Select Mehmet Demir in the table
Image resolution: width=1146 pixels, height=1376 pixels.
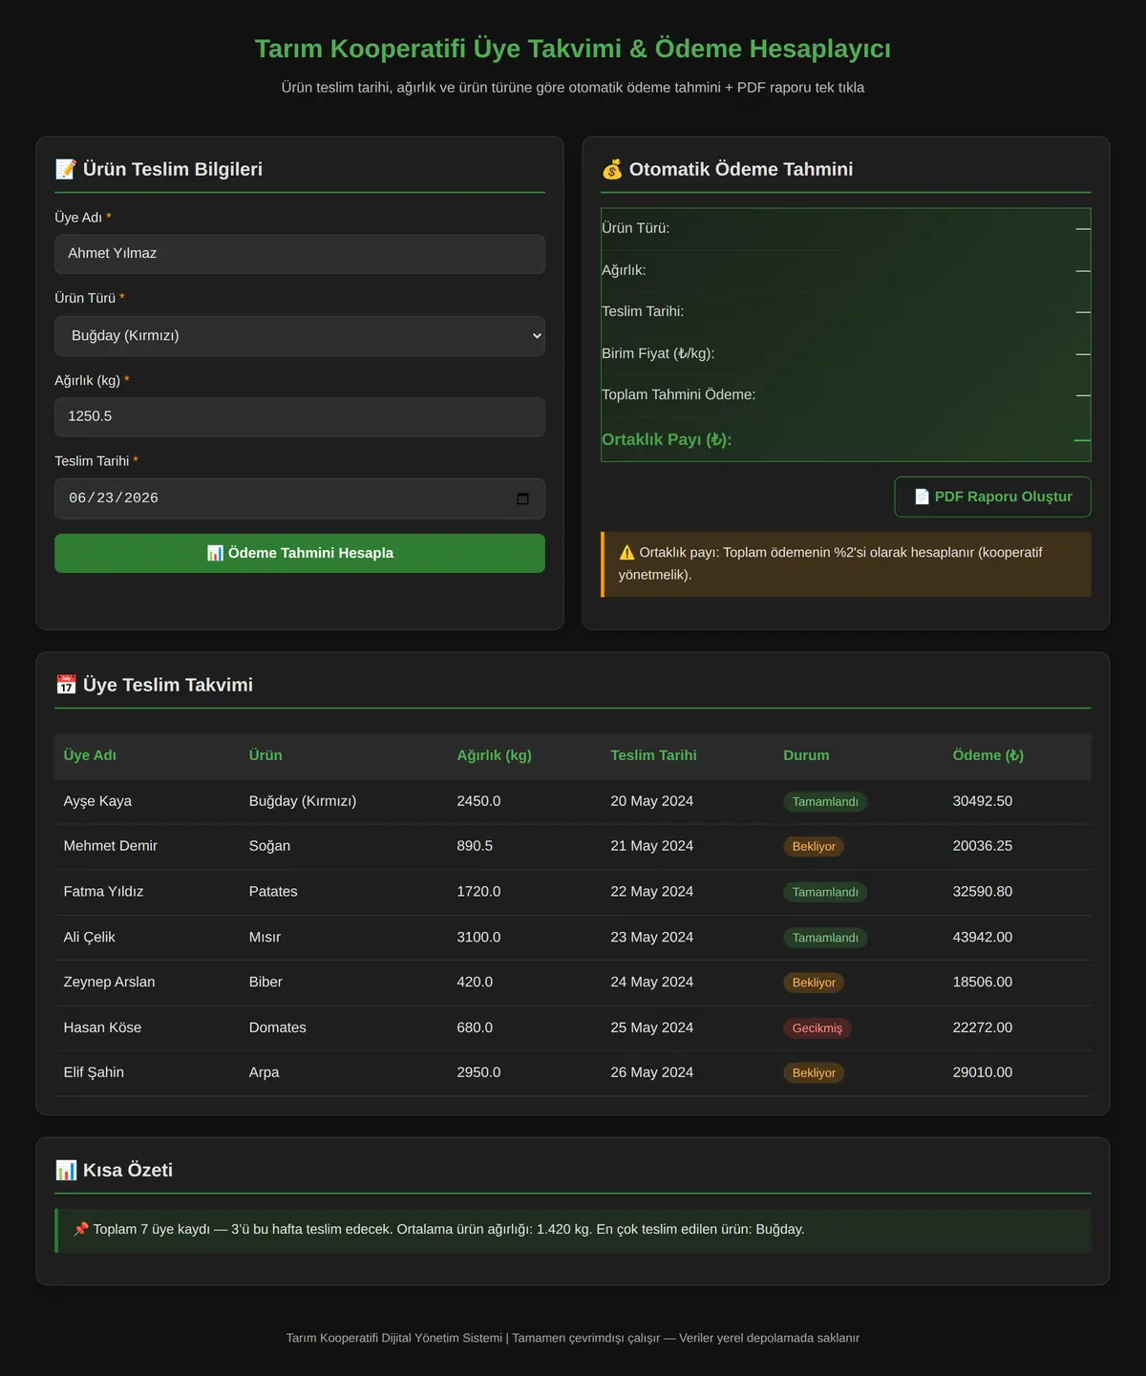click(x=110, y=846)
